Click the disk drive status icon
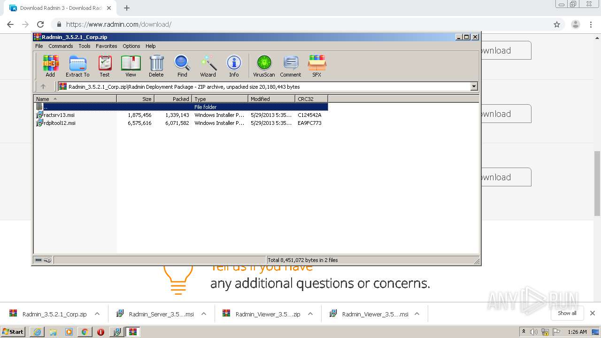 [39, 260]
